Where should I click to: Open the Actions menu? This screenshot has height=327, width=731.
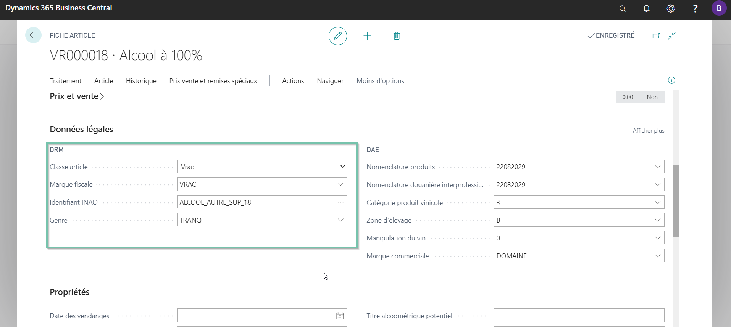click(x=293, y=81)
